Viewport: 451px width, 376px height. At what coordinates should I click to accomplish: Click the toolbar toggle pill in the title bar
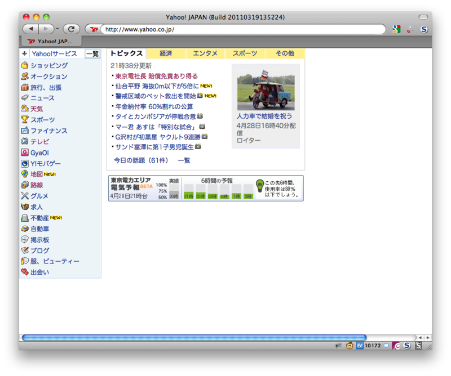tap(423, 17)
